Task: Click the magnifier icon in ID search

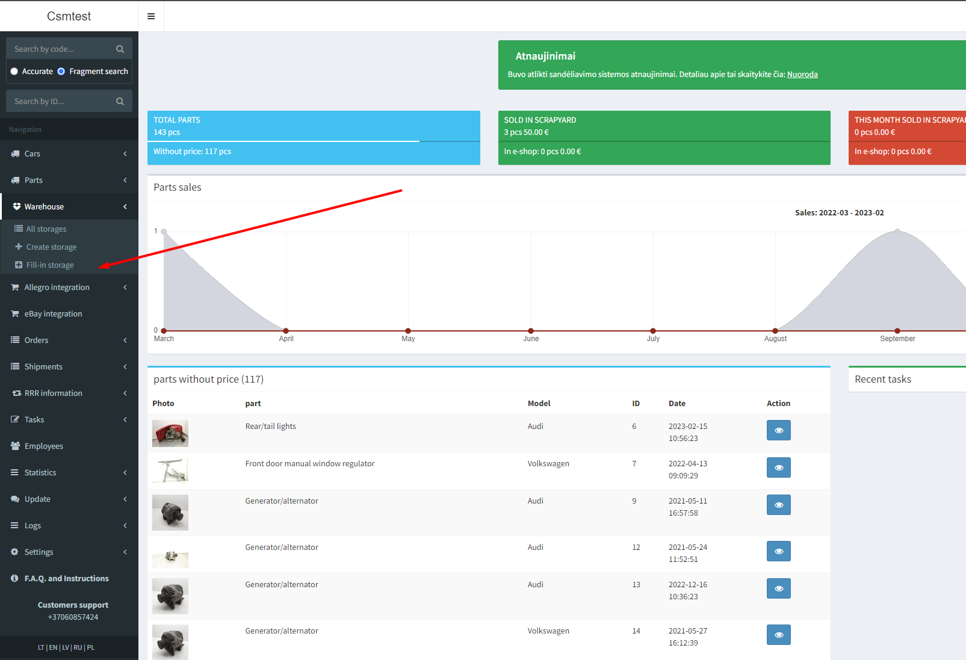Action: pos(120,102)
